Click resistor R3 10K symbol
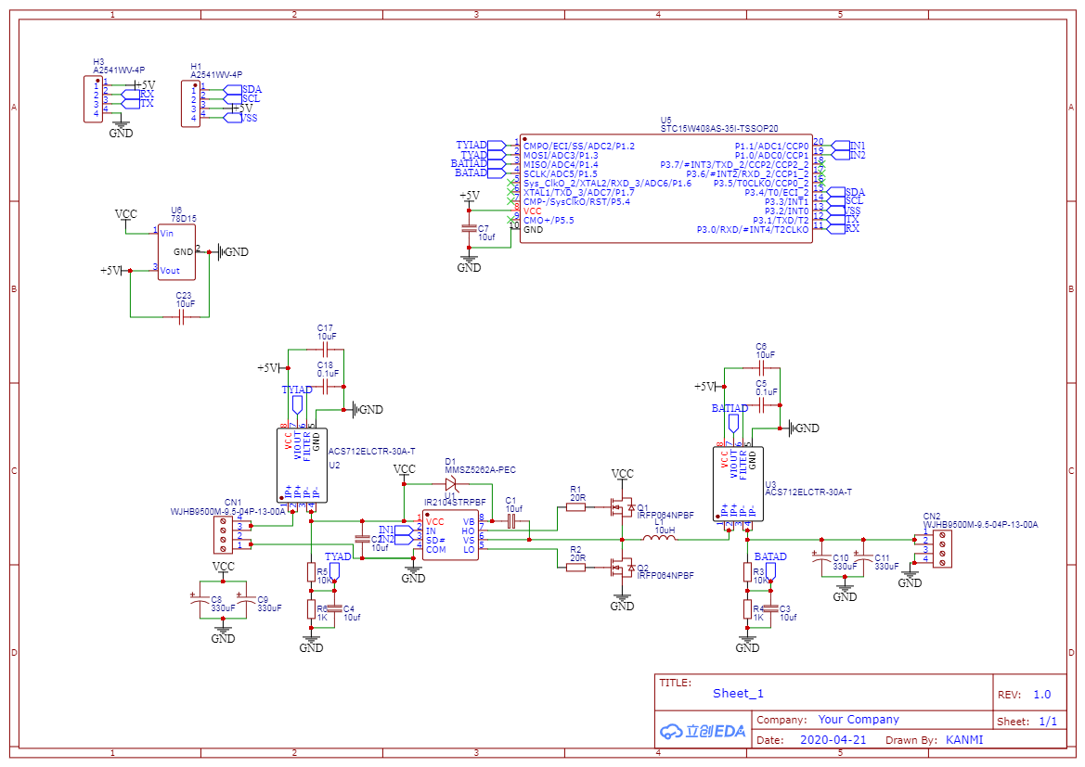The height and width of the screenshot is (767, 1085). pos(747,572)
